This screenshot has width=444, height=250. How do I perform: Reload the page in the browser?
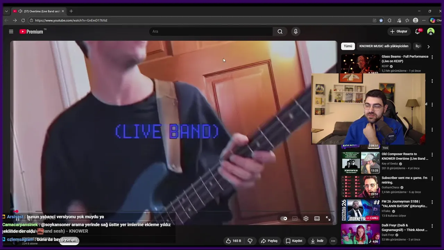click(23, 20)
